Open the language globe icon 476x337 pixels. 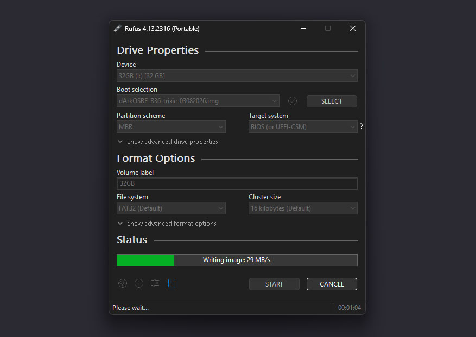(123, 283)
